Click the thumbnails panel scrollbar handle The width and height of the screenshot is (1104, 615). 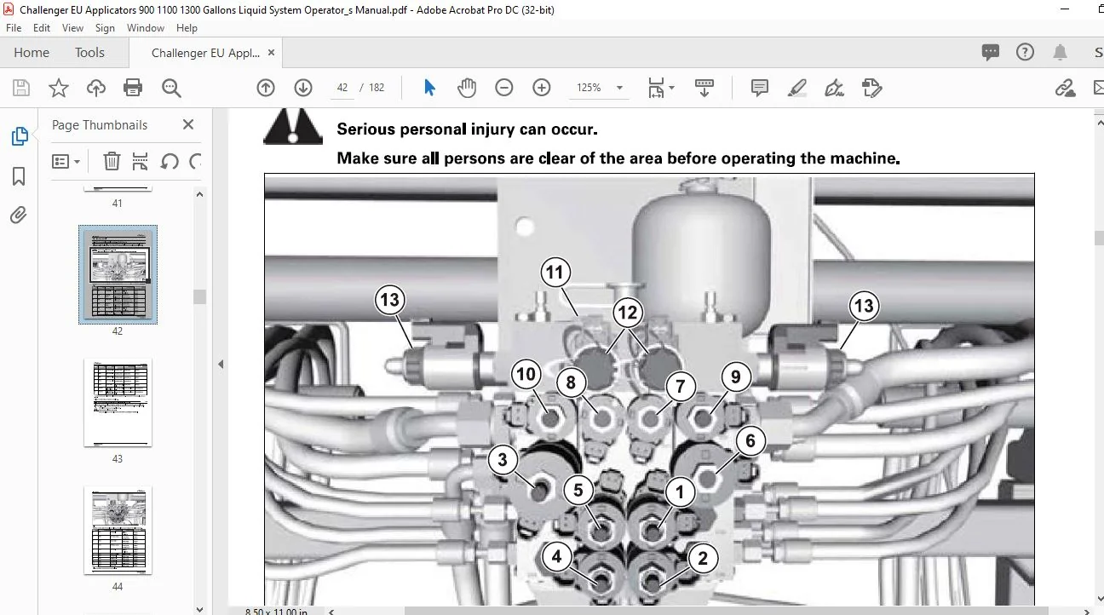pyautogui.click(x=199, y=296)
